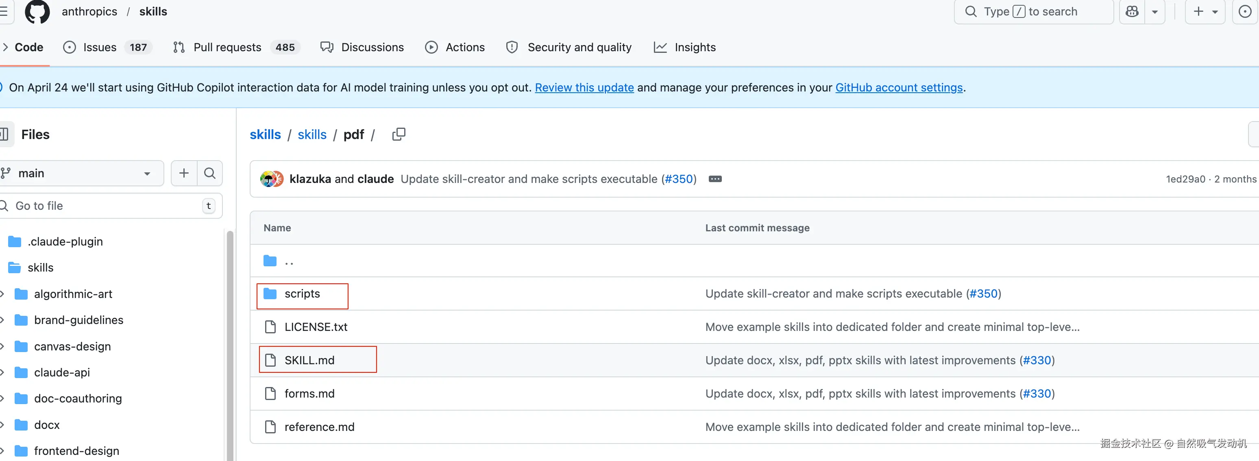The width and height of the screenshot is (1259, 461).
Task: Expand commit message ellipsis button
Action: click(715, 179)
